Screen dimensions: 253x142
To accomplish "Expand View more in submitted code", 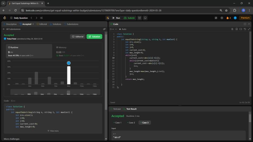I will (x=53, y=131).
